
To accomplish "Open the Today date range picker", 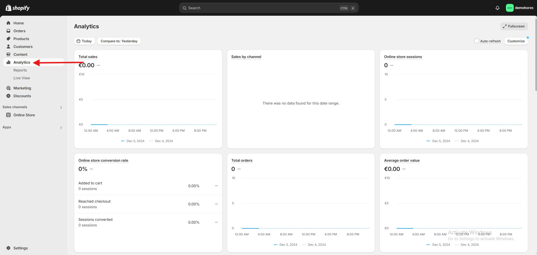I will pos(84,41).
